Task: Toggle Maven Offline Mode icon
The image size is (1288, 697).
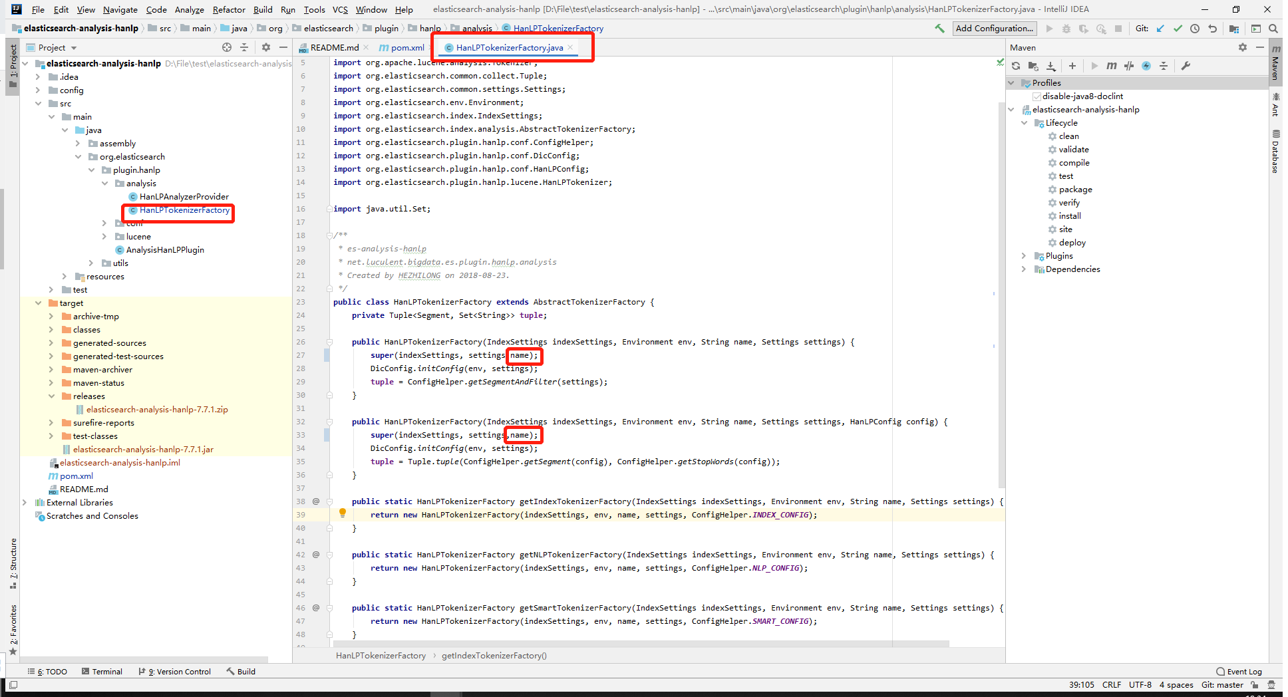Action: pos(1146,66)
